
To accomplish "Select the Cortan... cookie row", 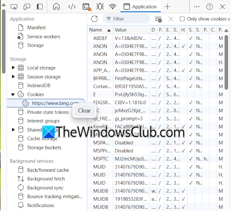I will click(156, 86).
